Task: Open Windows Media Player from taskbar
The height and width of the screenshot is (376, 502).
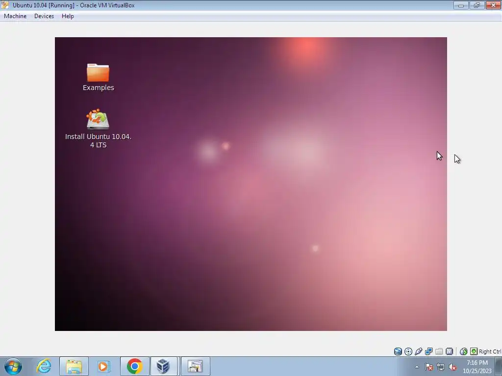Action: pos(103,366)
